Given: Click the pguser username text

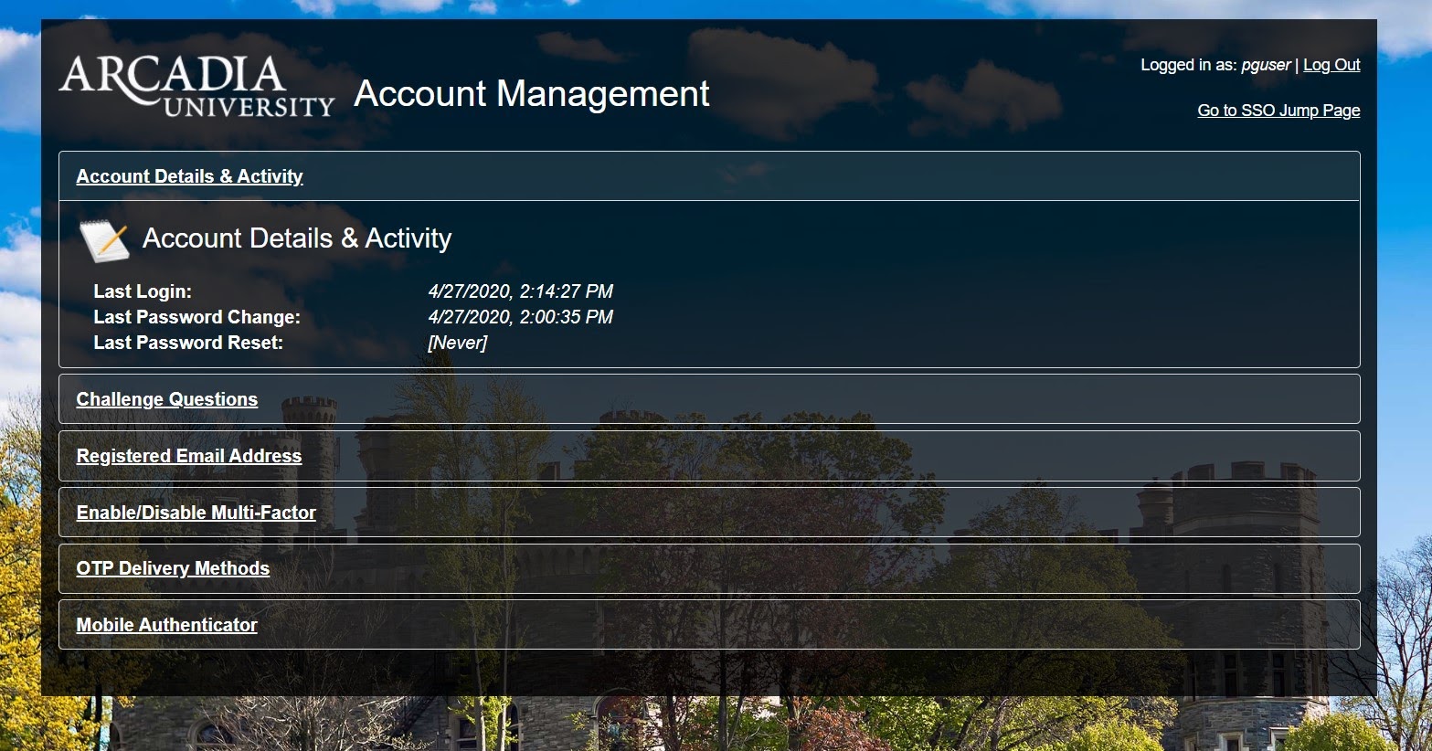Looking at the screenshot, I should [1265, 65].
